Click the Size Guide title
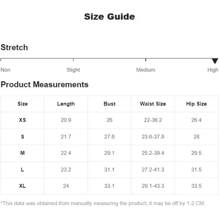Image resolution: width=219 pixels, height=219 pixels. point(109,17)
